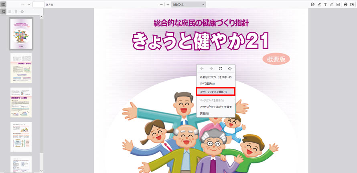The image size is (357, 173).
Task: Click the 概要版 pink badge
Action: 276,59
